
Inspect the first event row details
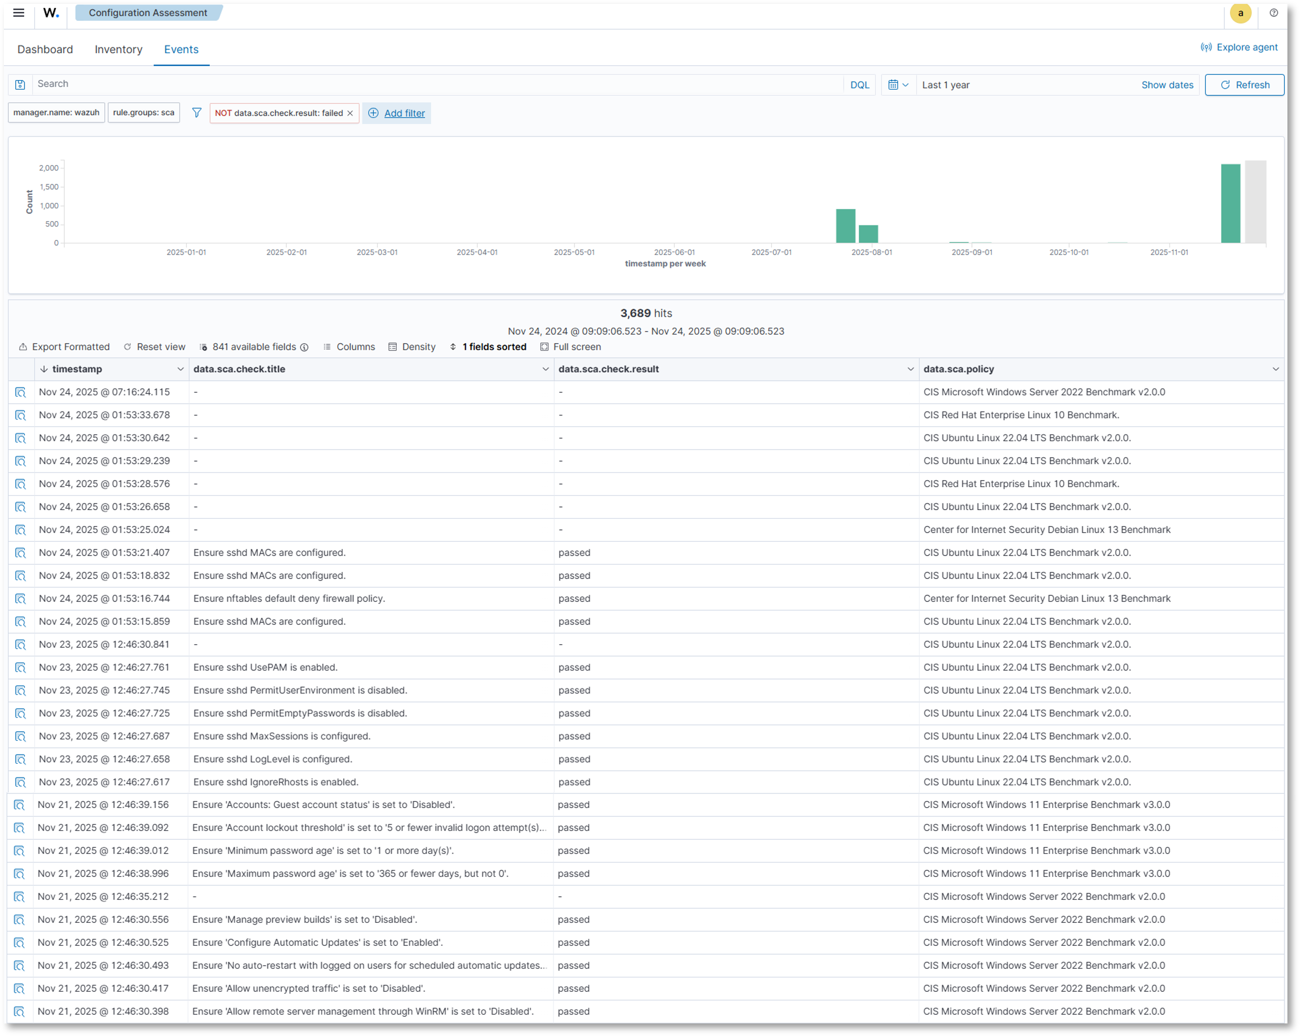(x=21, y=392)
